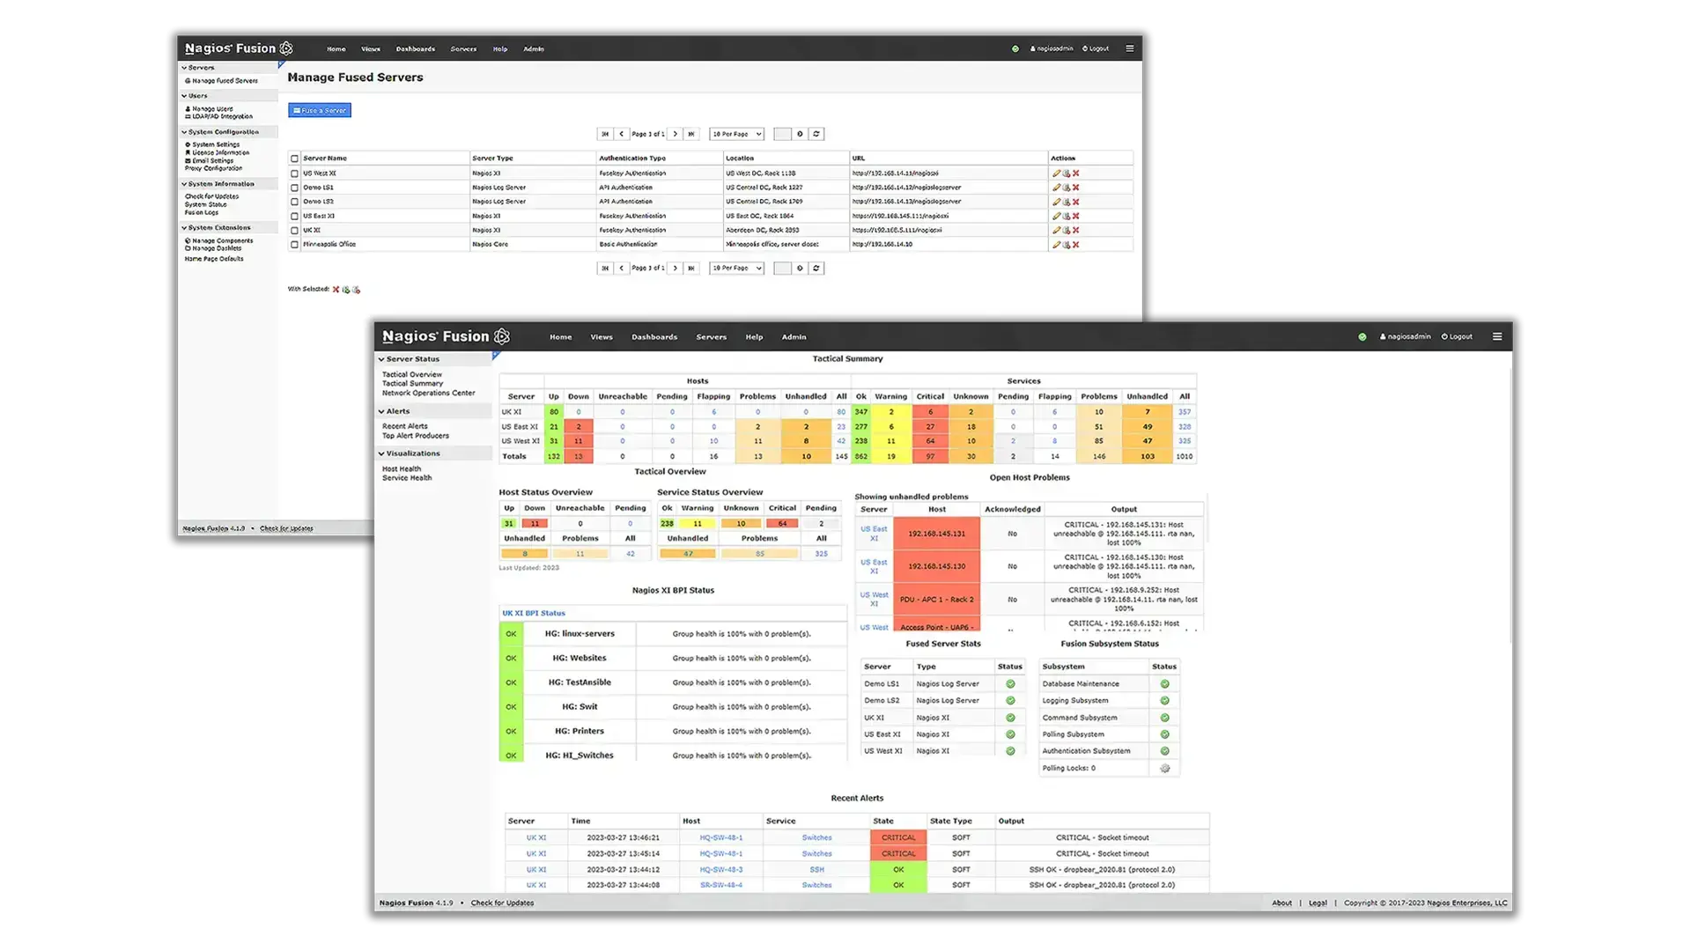The height and width of the screenshot is (951, 1691).
Task: Click the green OK cell for HG: linux-servers
Action: click(511, 633)
